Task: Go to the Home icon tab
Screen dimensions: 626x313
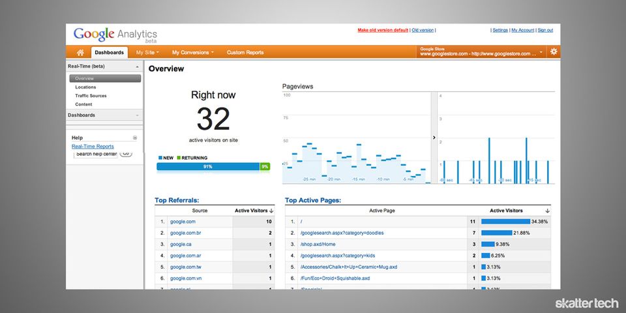Action: [80, 52]
